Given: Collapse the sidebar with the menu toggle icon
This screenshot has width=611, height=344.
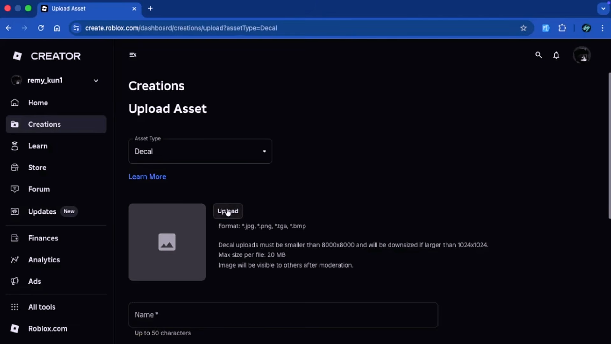Looking at the screenshot, I should [x=133, y=55].
